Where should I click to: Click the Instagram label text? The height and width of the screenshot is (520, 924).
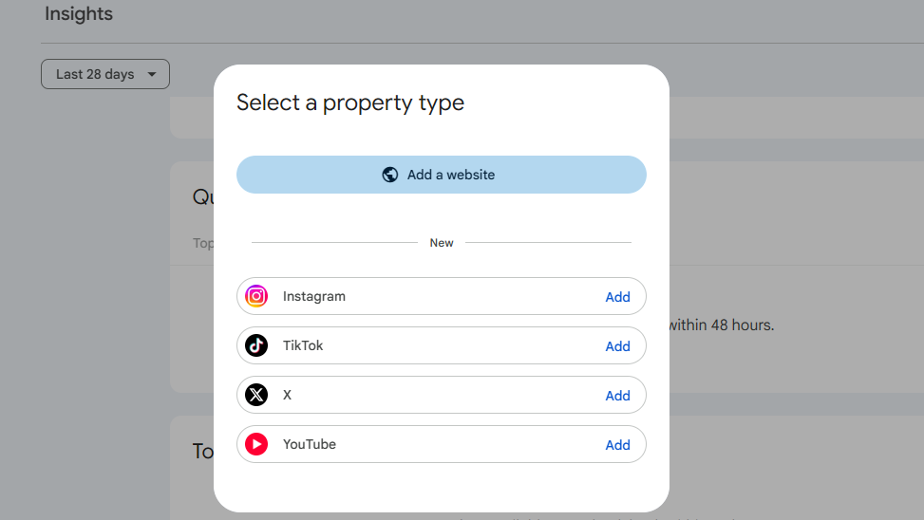[x=314, y=296]
